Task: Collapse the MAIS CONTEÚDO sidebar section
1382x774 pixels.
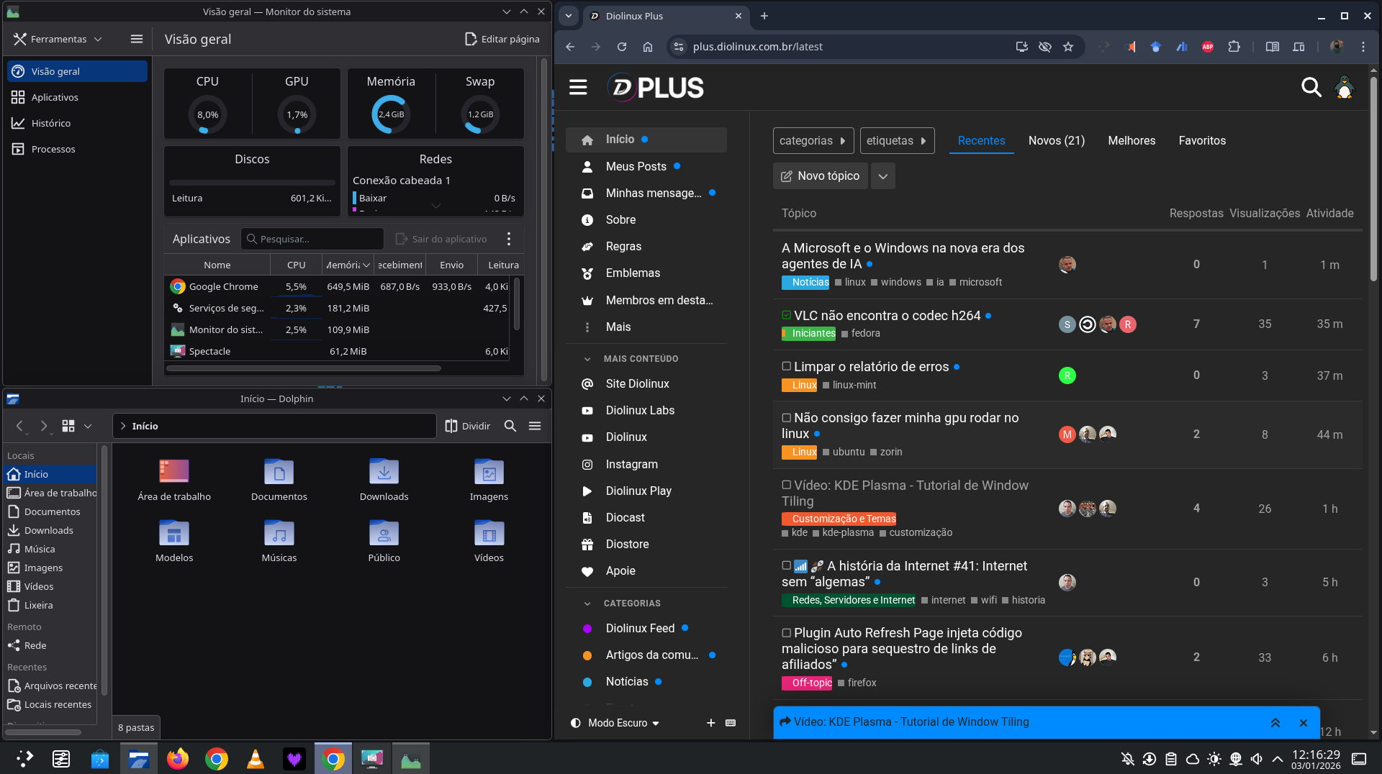Action: [587, 359]
